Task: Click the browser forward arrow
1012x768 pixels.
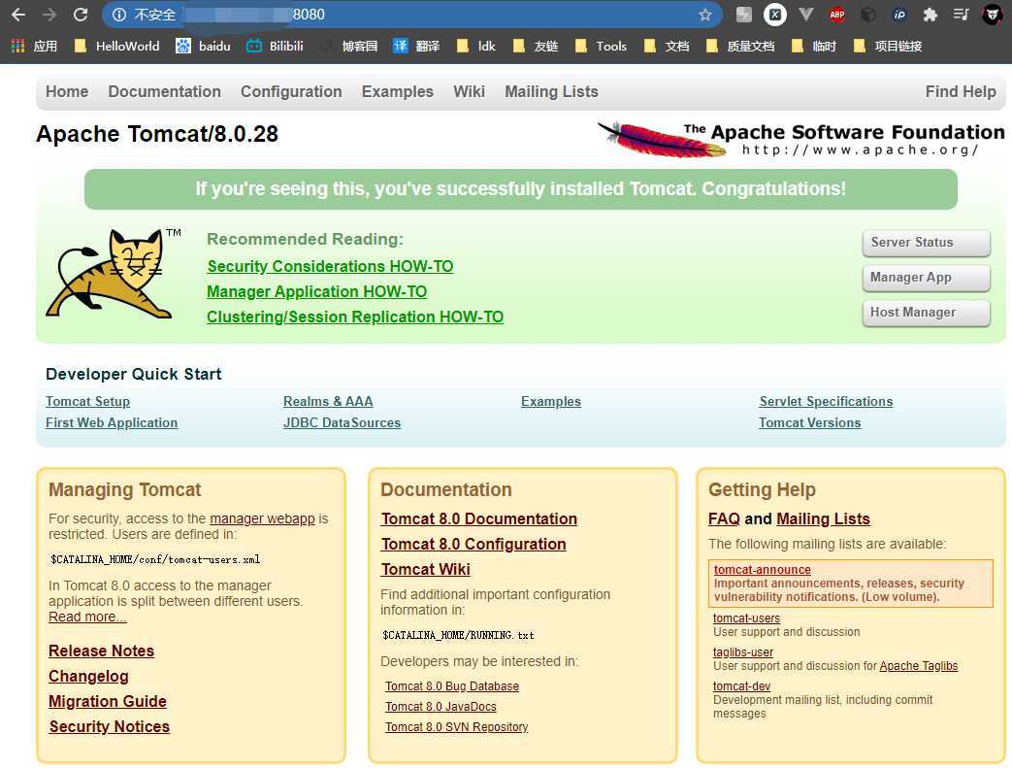Action: [49, 15]
